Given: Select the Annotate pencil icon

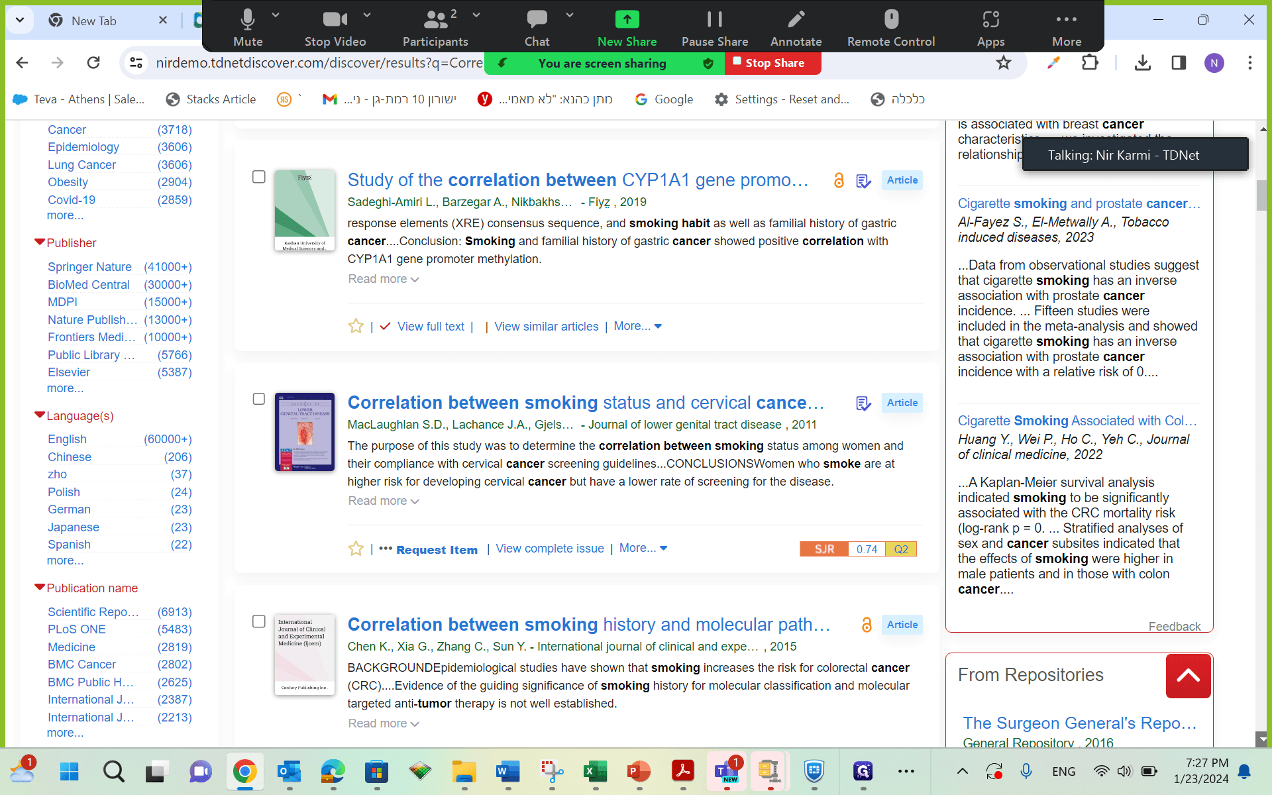Looking at the screenshot, I should (x=796, y=20).
